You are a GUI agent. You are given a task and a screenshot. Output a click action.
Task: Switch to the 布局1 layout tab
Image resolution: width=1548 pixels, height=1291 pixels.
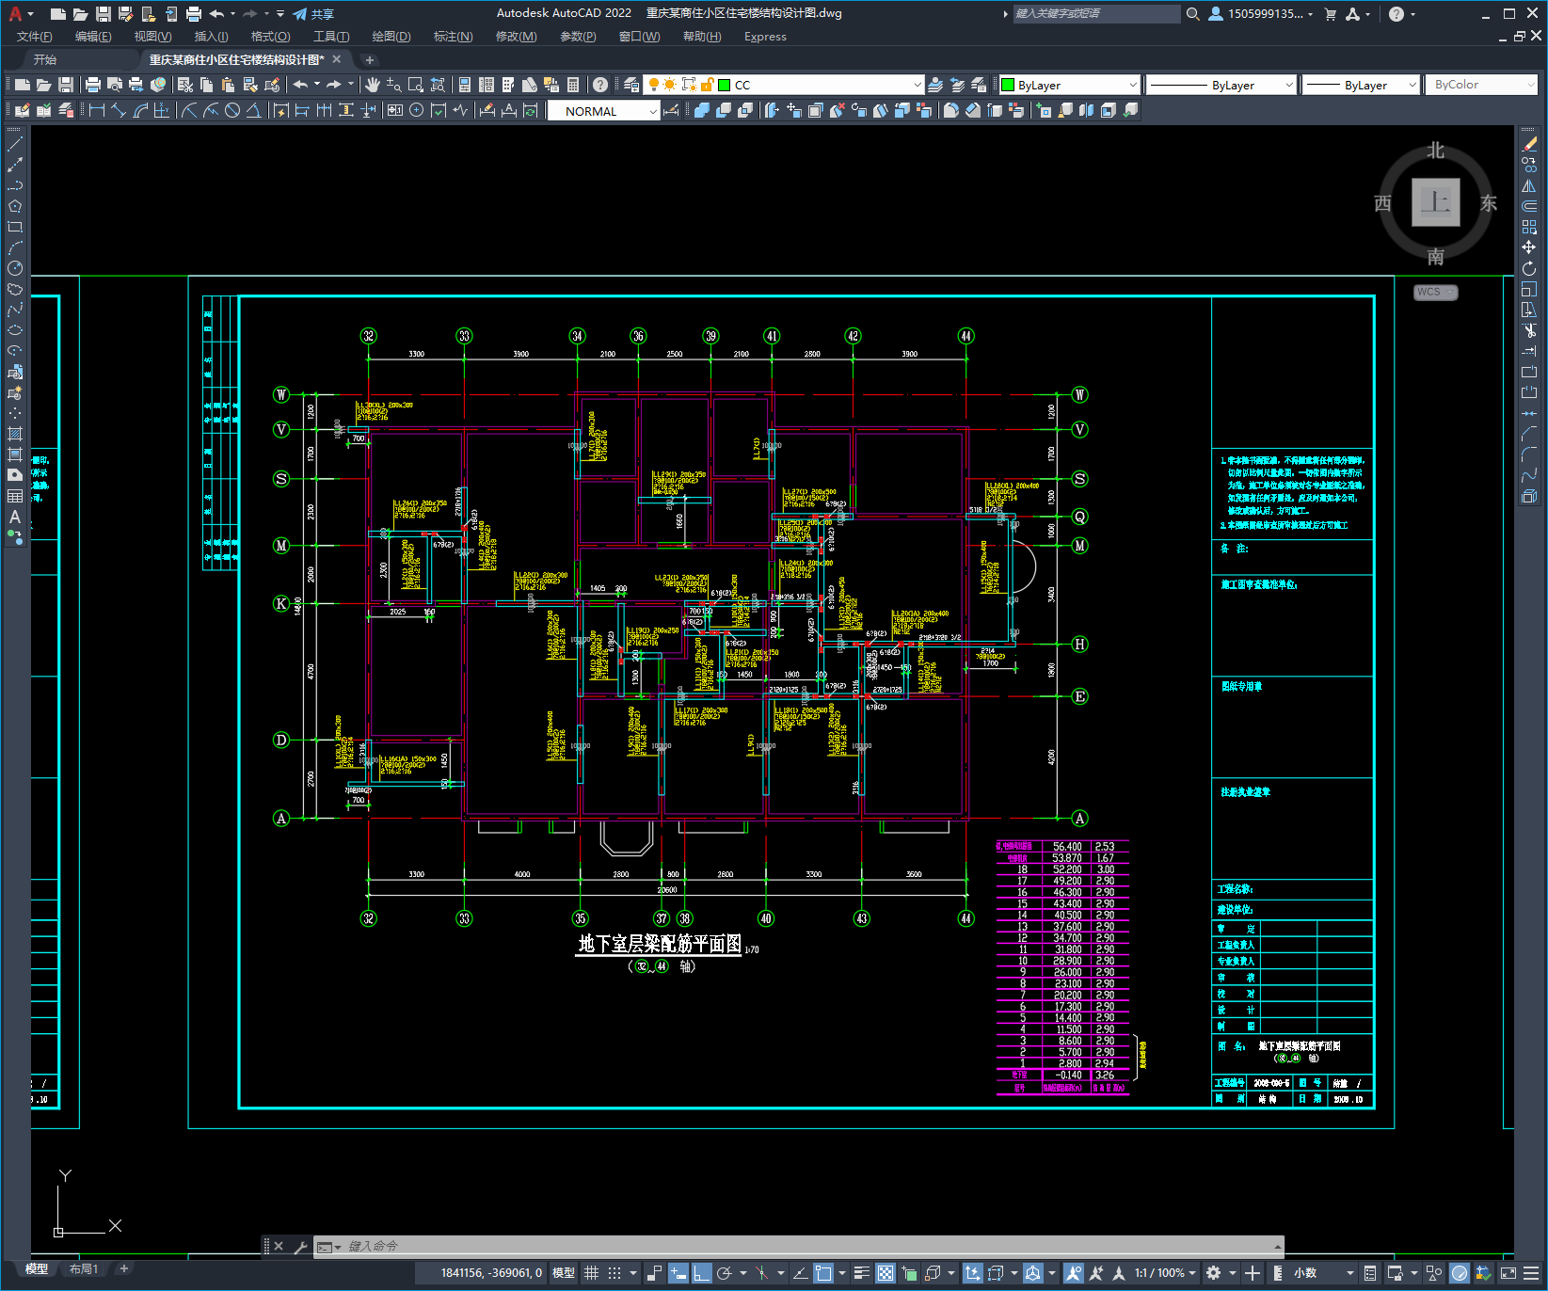coord(83,1269)
